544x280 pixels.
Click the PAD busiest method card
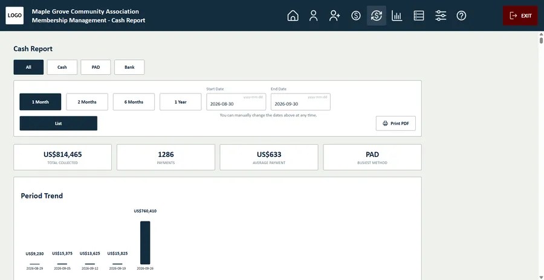(372, 157)
